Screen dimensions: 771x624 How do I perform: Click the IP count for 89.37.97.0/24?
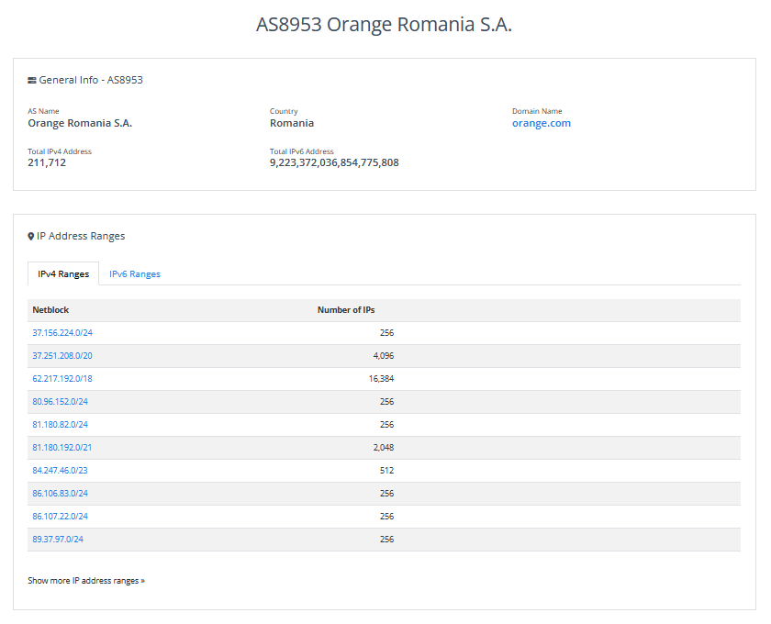[387, 540]
